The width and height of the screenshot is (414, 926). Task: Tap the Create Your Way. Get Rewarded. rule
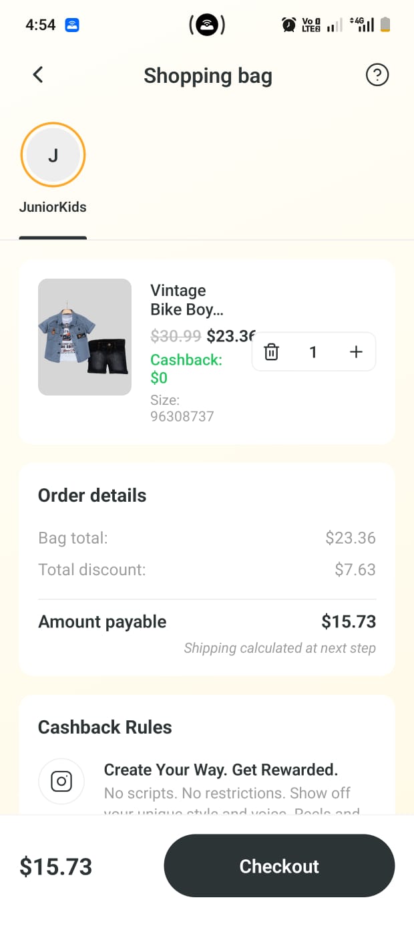221,770
